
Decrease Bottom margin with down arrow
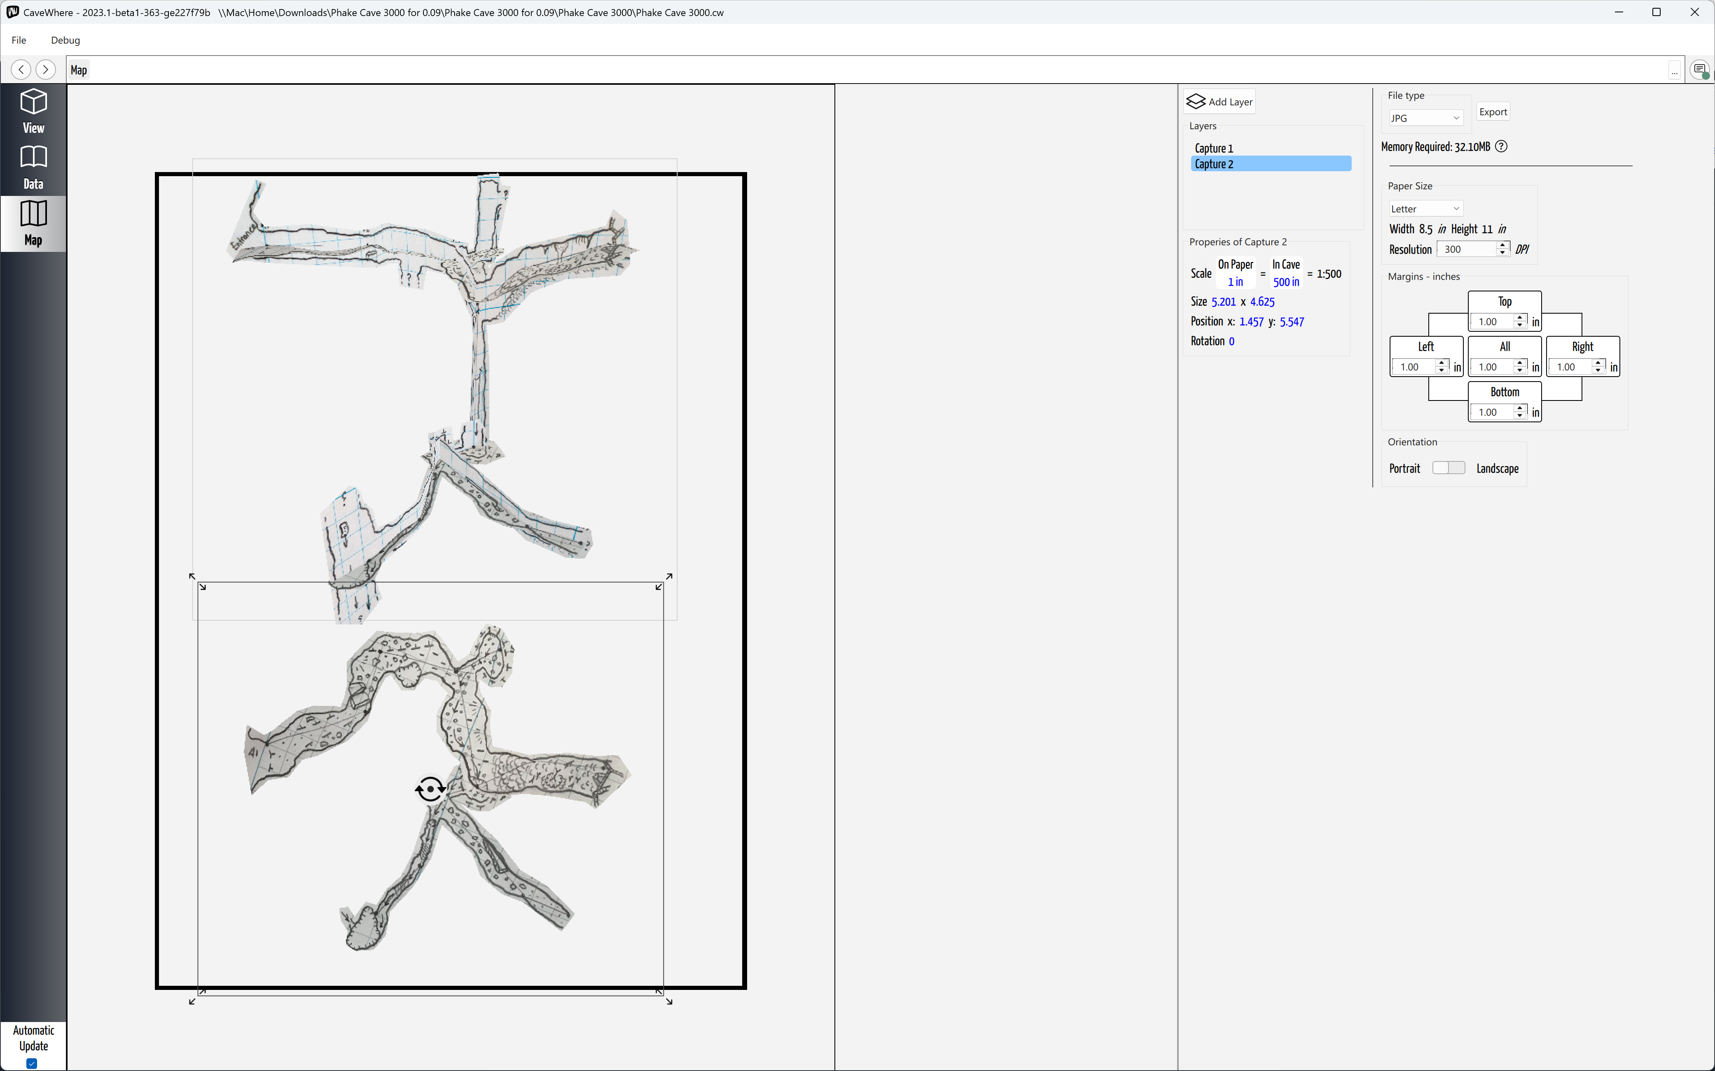point(1520,417)
